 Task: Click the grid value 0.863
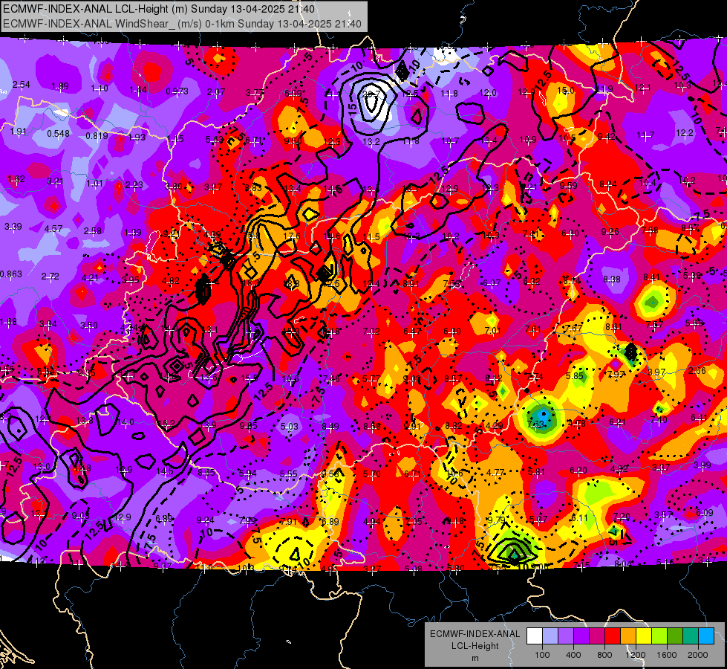[11, 274]
